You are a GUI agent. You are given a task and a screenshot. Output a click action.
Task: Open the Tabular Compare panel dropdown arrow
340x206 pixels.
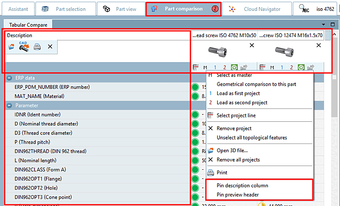323,24
